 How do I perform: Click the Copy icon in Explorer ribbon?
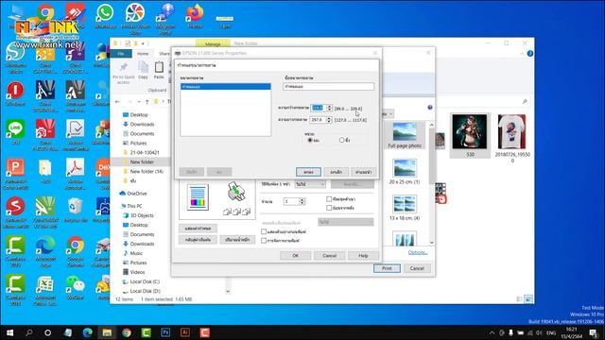click(143, 70)
